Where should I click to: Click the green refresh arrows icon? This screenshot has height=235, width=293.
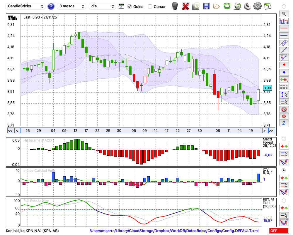tap(227, 6)
